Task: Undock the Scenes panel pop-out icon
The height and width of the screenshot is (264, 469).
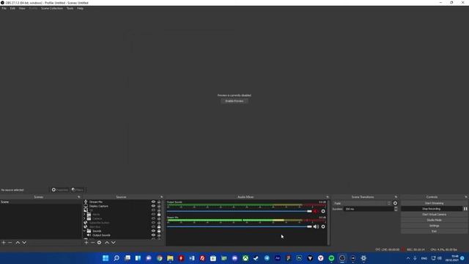Action: coord(79,197)
